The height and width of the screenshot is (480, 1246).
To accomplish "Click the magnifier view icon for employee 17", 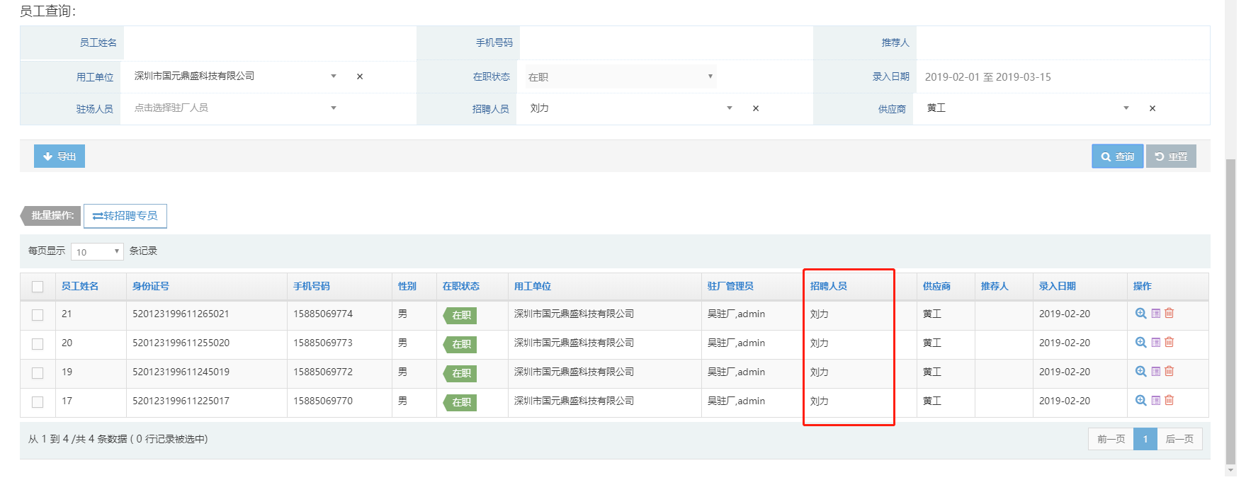I will click(1140, 401).
